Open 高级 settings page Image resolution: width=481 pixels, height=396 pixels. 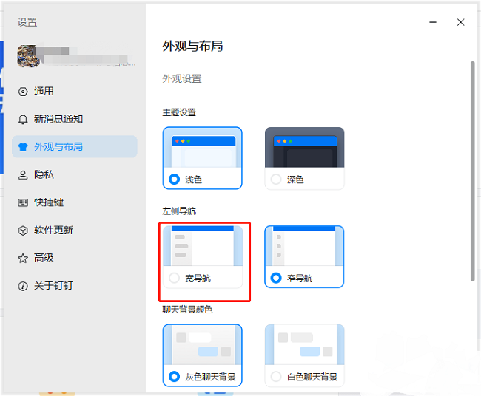[75, 258]
